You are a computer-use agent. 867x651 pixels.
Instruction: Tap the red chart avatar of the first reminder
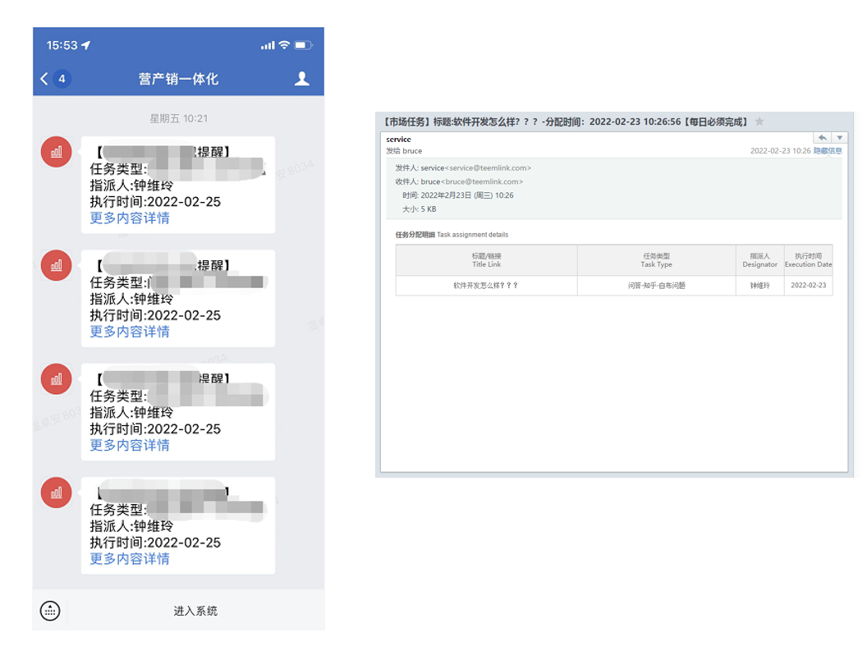56,152
